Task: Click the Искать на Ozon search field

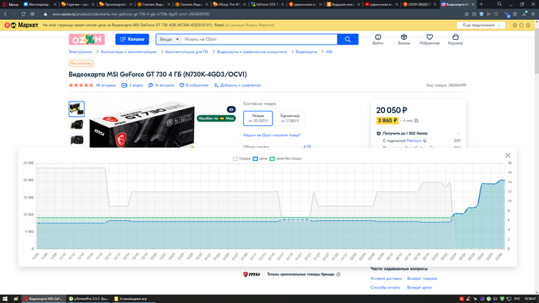Action: tap(259, 39)
